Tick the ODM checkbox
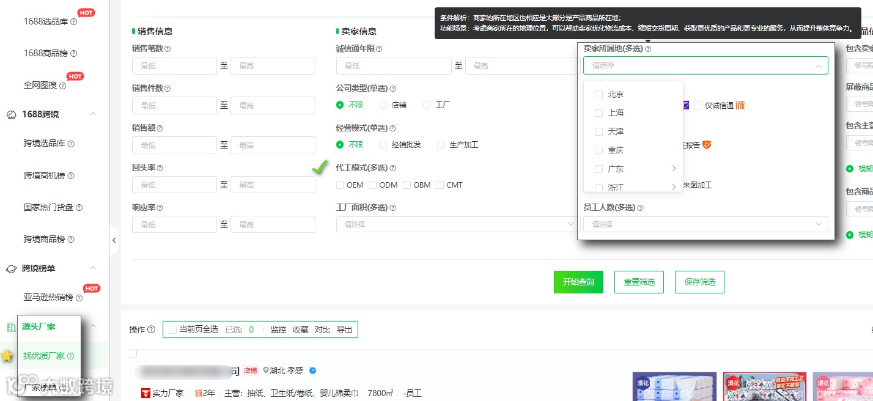Screen dimensions: 873x401 (x=372, y=185)
